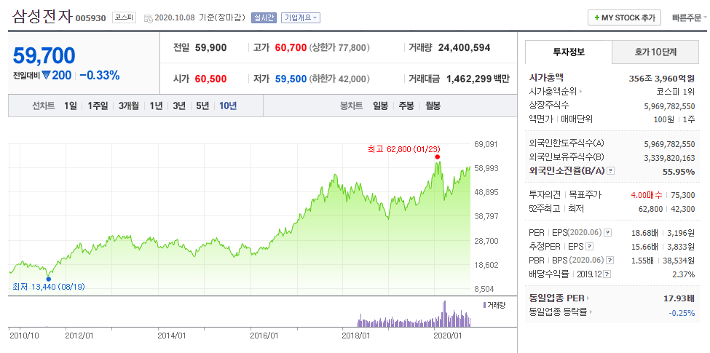Toggle the 실시간 real-time button
The image size is (710, 353).
coord(263,18)
